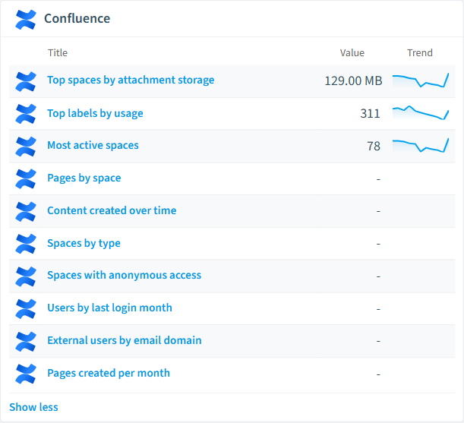Screen dimensions: 464x423
Task: Click the Confluence panel heading text
Action: click(77, 18)
